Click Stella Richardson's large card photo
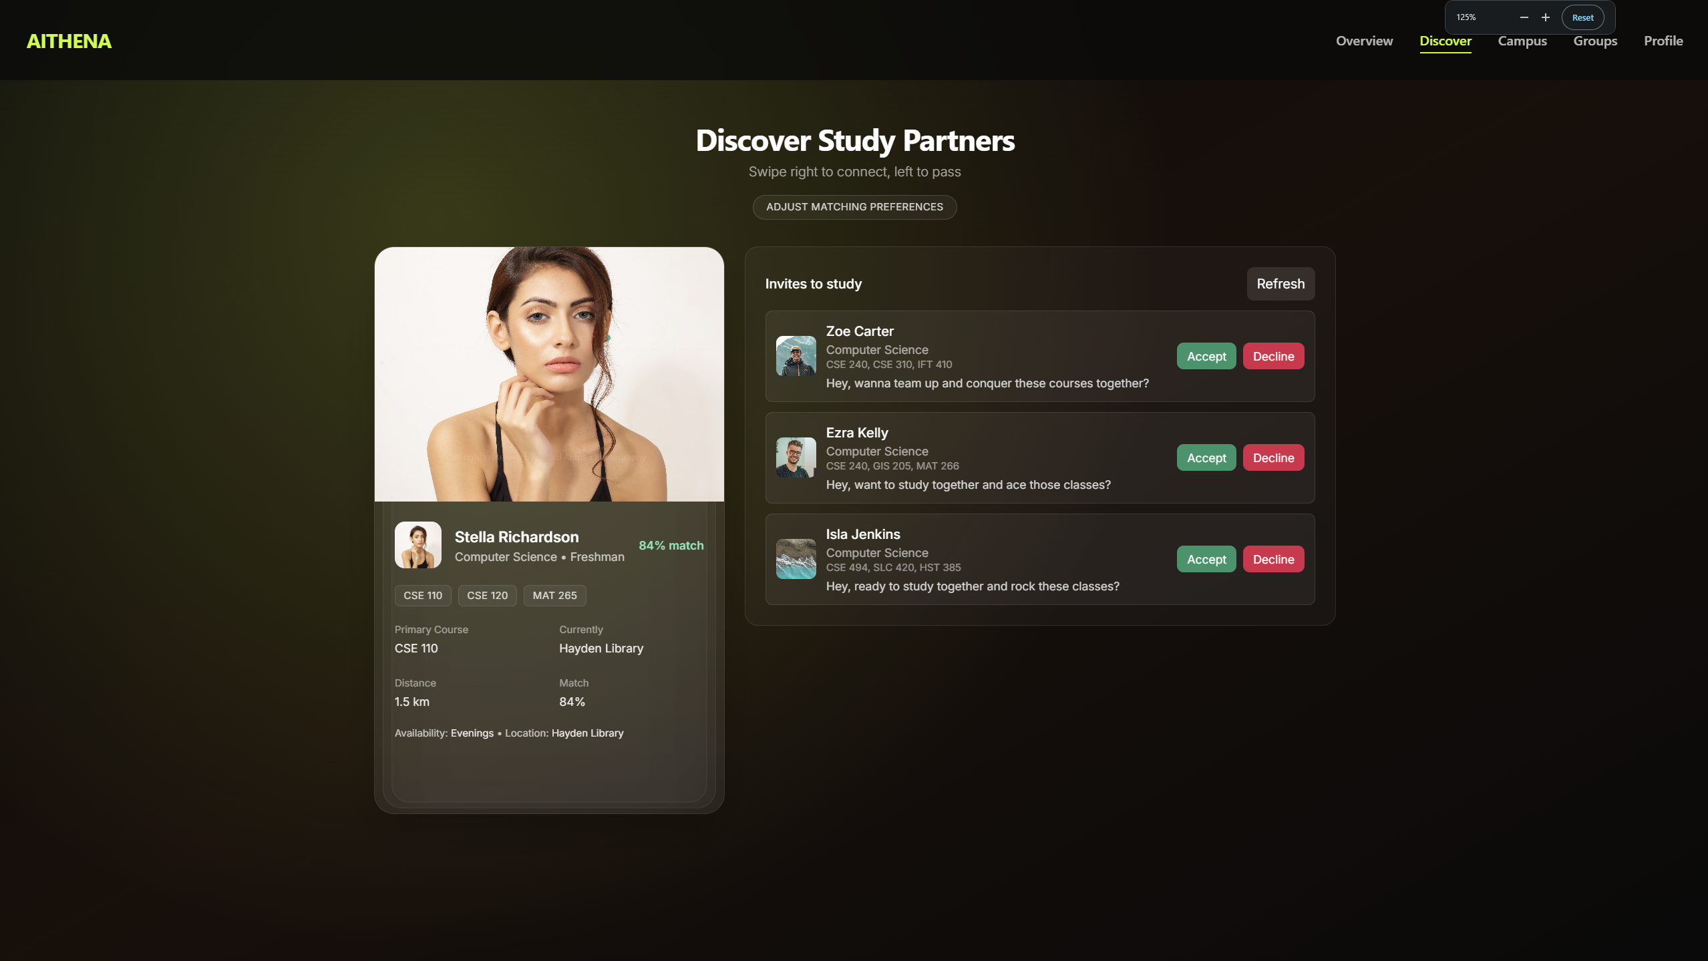 [x=548, y=374]
